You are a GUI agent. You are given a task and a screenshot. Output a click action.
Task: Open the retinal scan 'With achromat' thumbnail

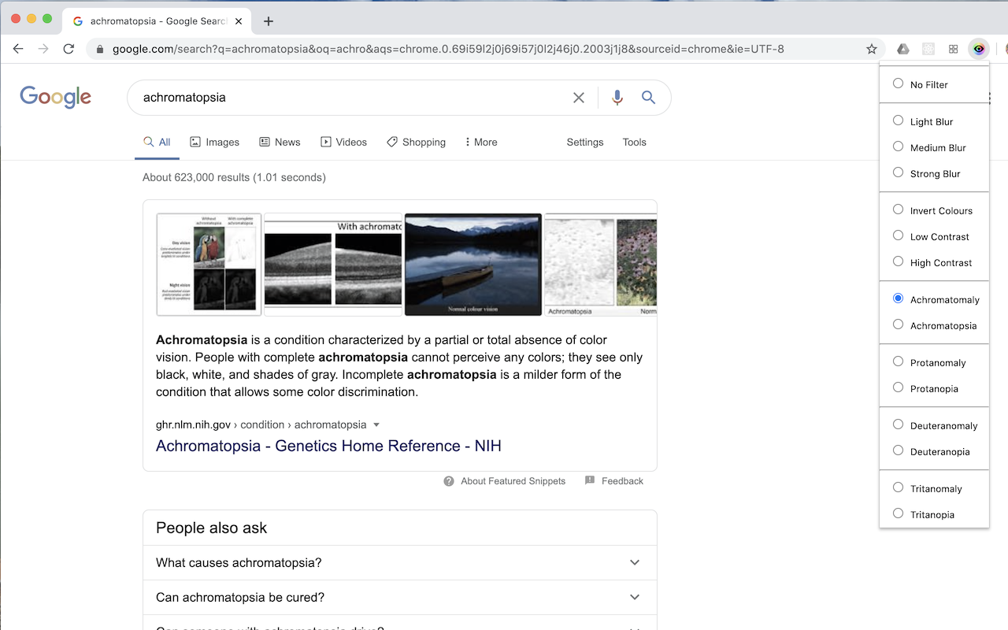[333, 265]
